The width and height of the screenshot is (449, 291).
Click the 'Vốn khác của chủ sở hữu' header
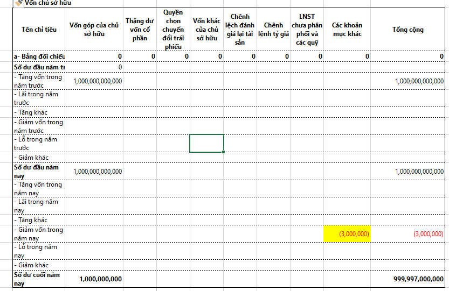(x=206, y=30)
